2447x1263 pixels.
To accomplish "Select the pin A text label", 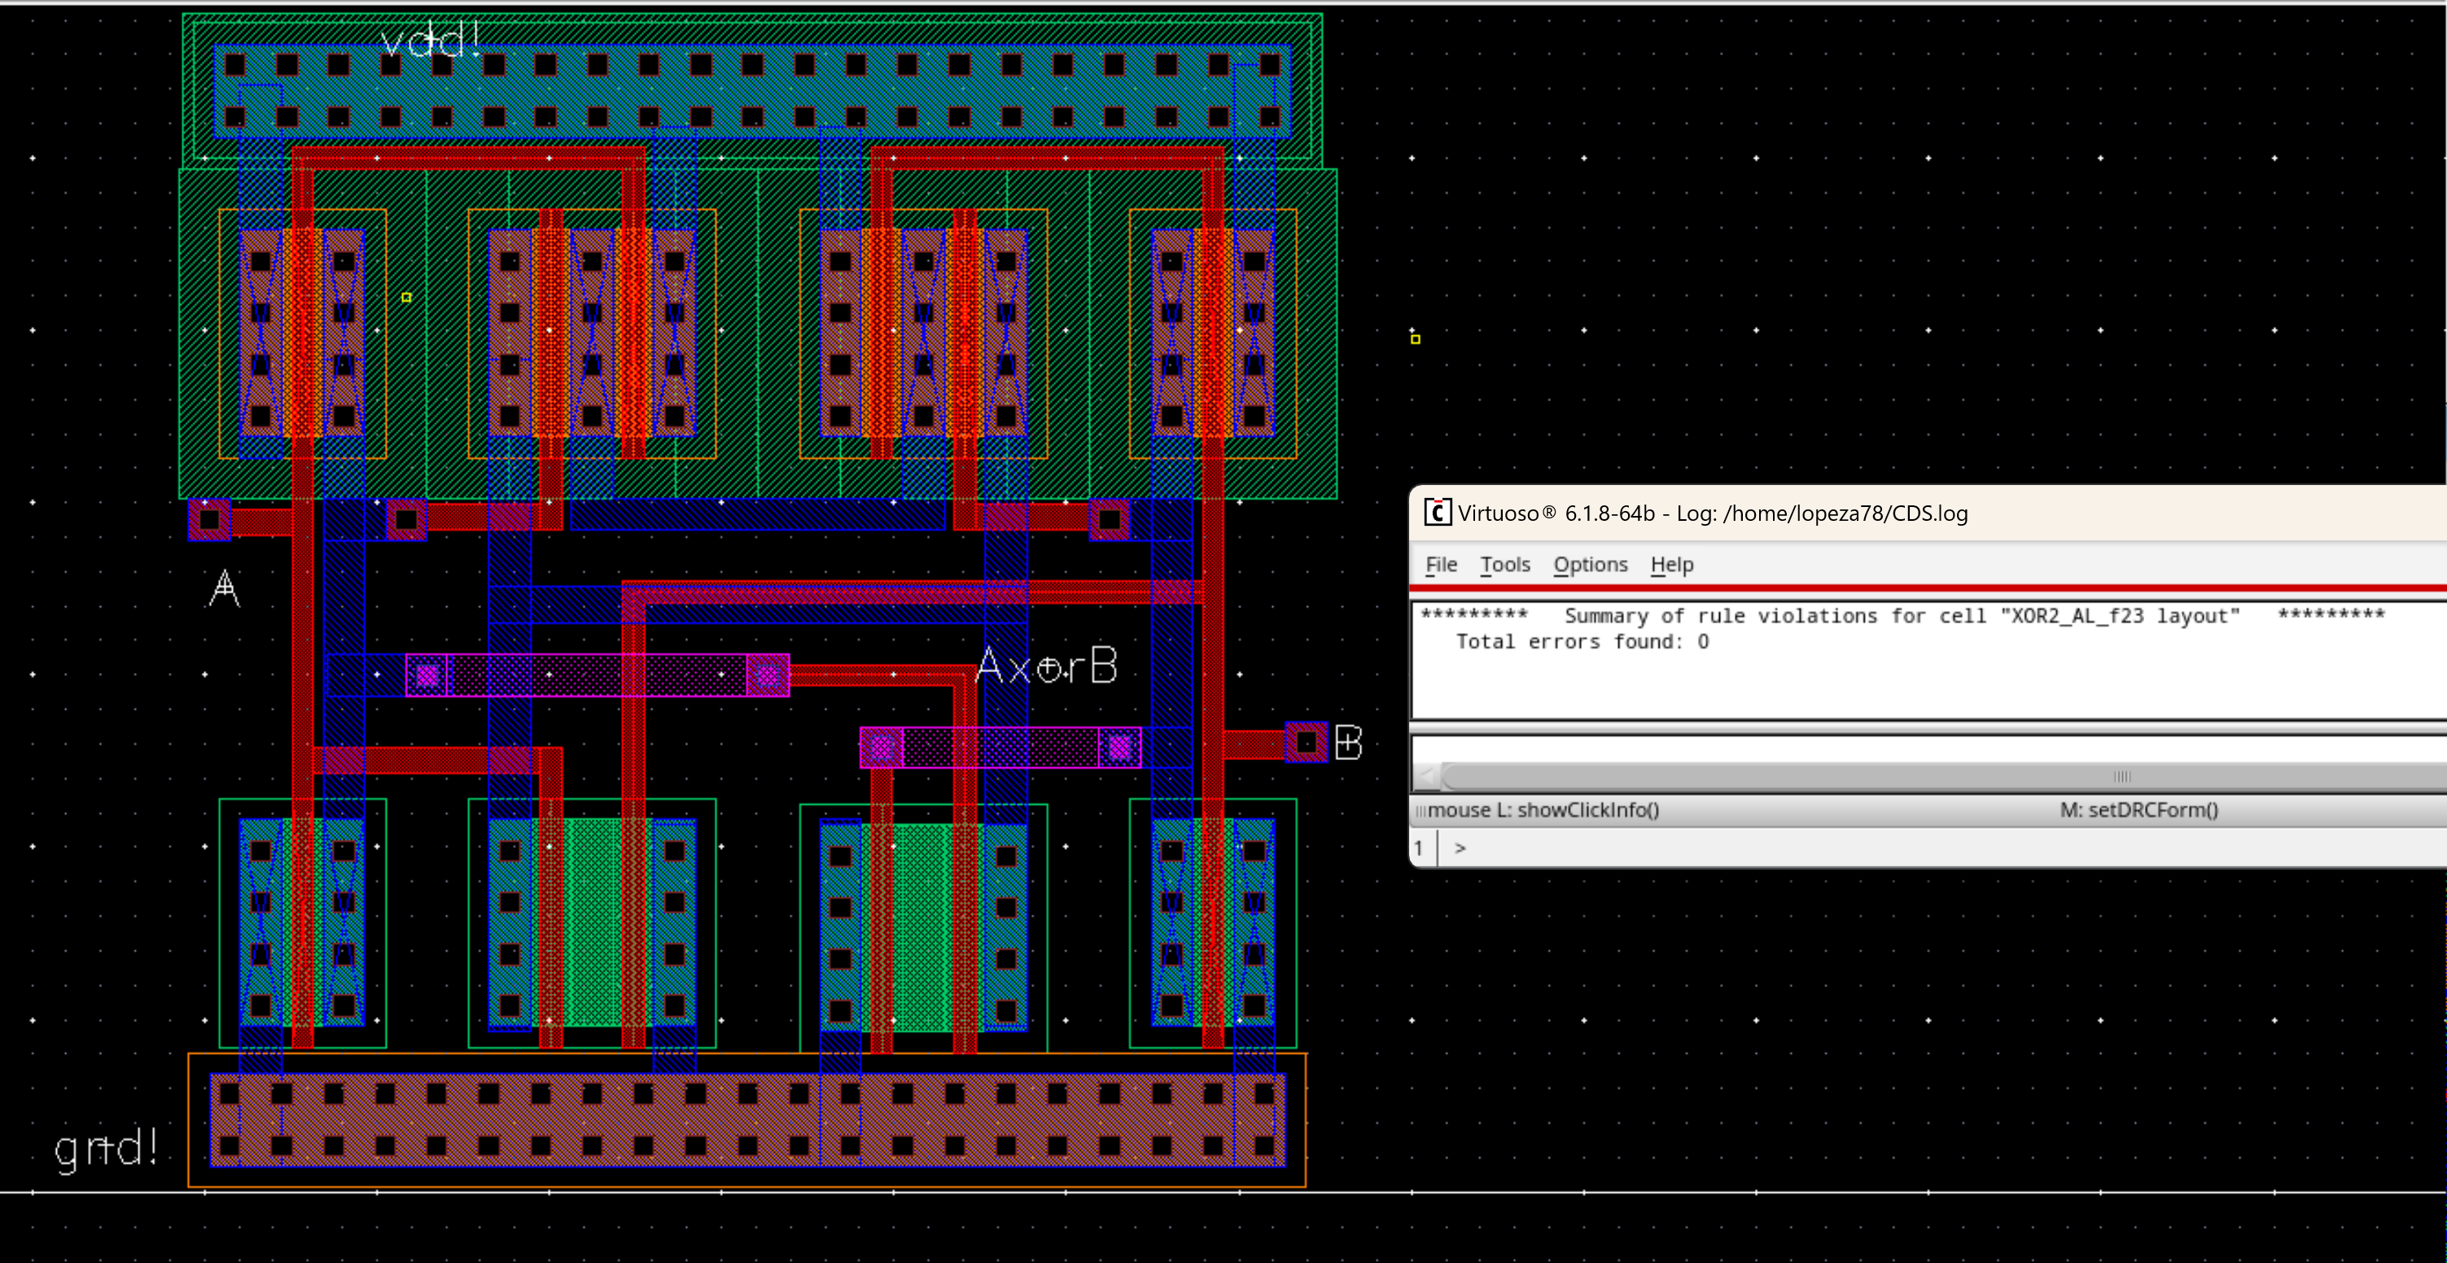I will (x=224, y=588).
